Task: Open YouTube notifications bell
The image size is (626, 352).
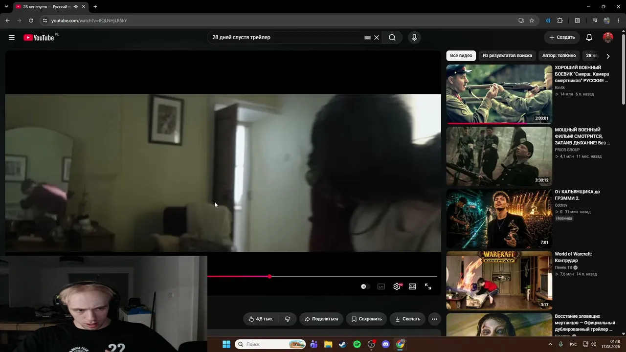Action: tap(589, 38)
